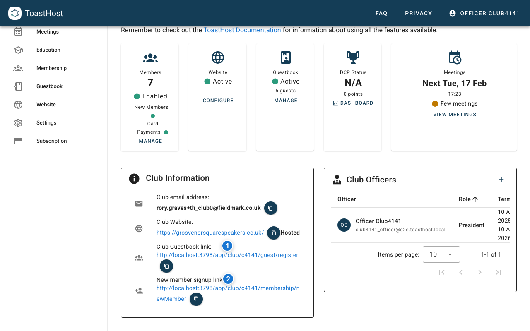Toggle the Role column sort order
Image resolution: width=530 pixels, height=331 pixels.
point(468,199)
